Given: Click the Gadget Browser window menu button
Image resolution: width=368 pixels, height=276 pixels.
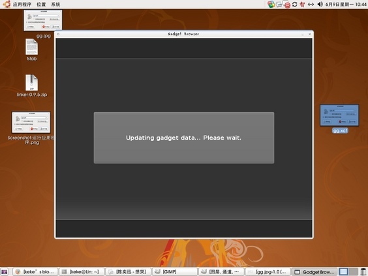Looking at the screenshot, I should tap(58, 34).
